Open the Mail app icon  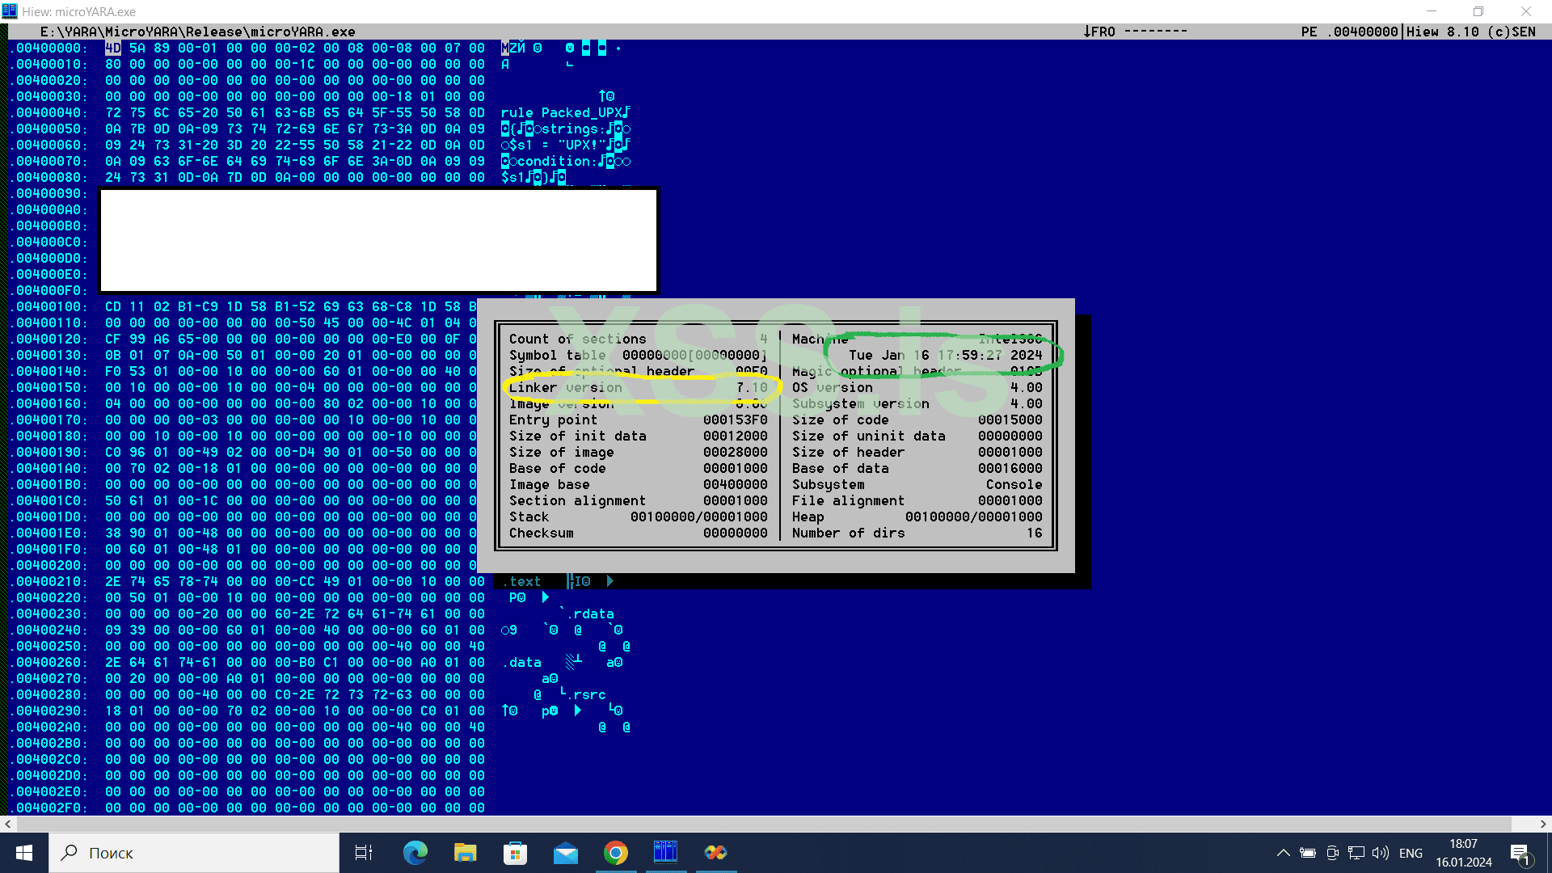click(x=566, y=853)
